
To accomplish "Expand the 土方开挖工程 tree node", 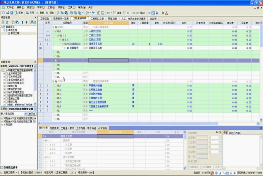I will tap(4, 73).
